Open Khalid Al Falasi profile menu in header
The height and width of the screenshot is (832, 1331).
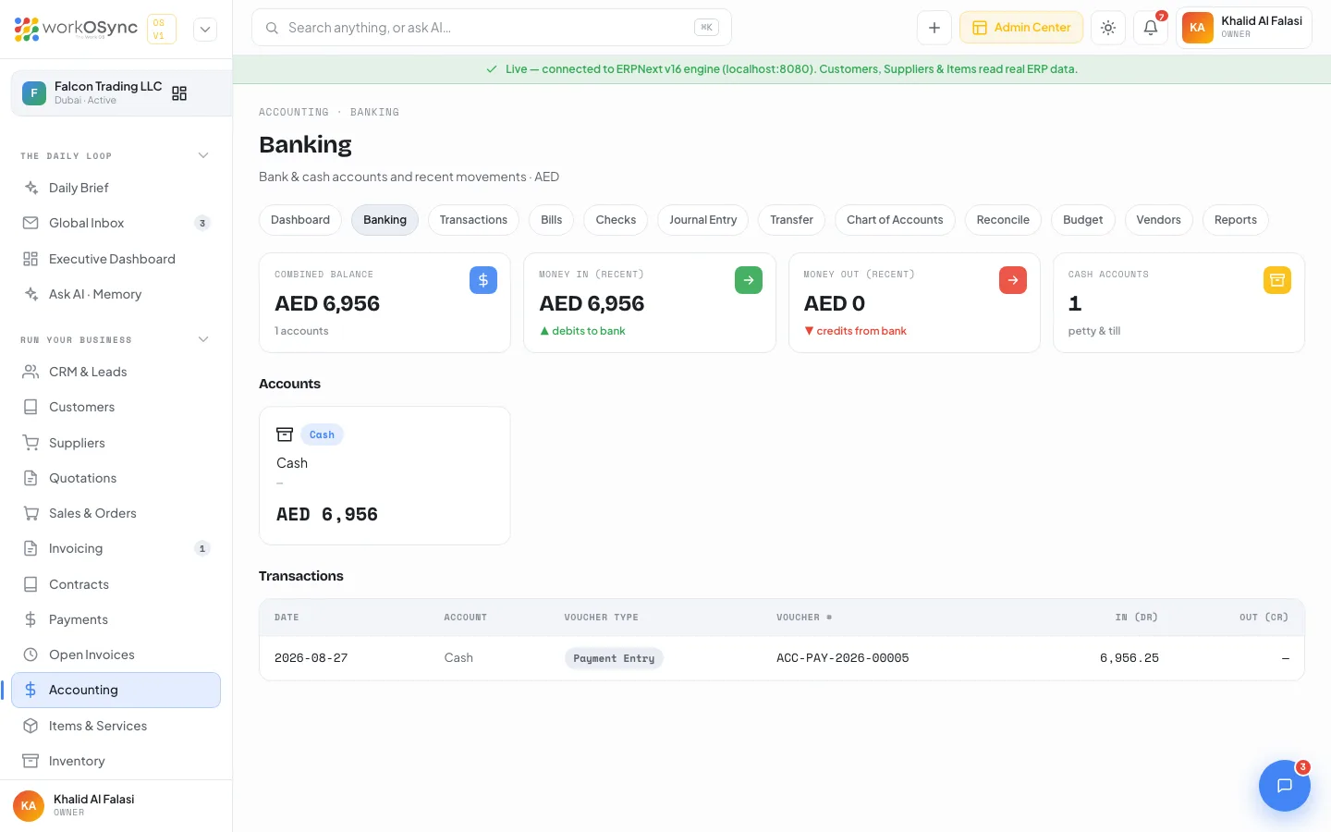[1244, 28]
